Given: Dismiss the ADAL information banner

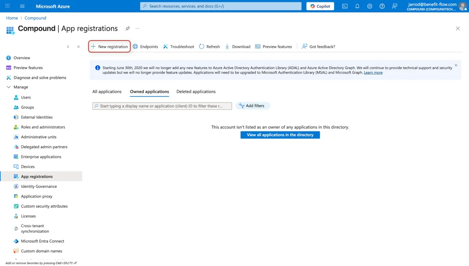Looking at the screenshot, I should (456, 65).
